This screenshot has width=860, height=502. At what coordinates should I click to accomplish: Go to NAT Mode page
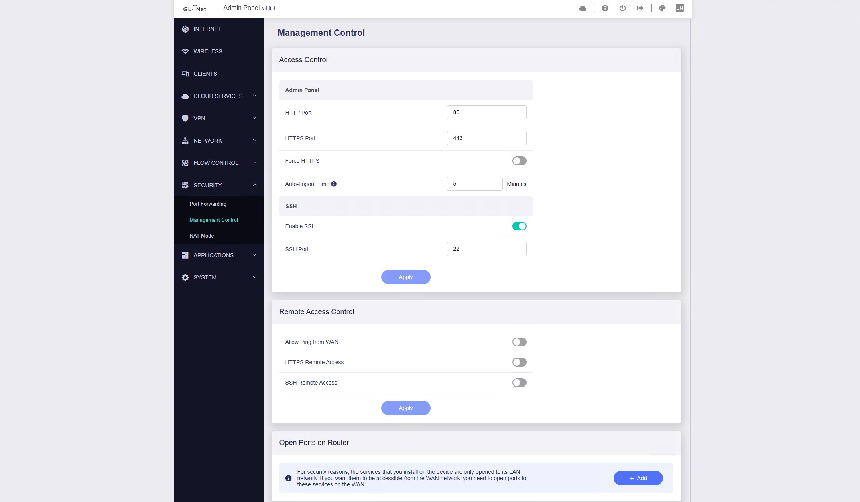coord(201,236)
